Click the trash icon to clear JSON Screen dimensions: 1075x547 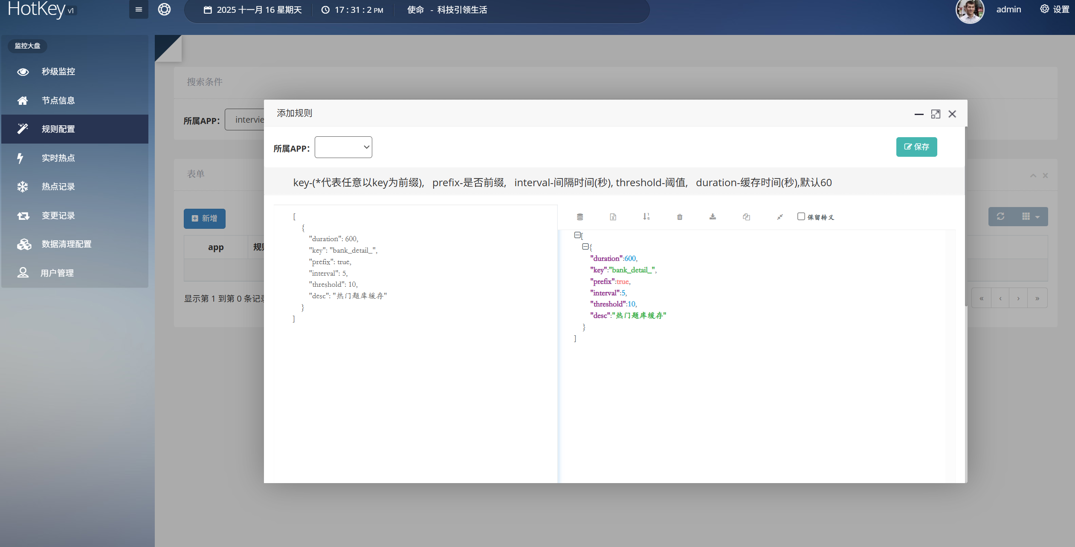coord(680,217)
